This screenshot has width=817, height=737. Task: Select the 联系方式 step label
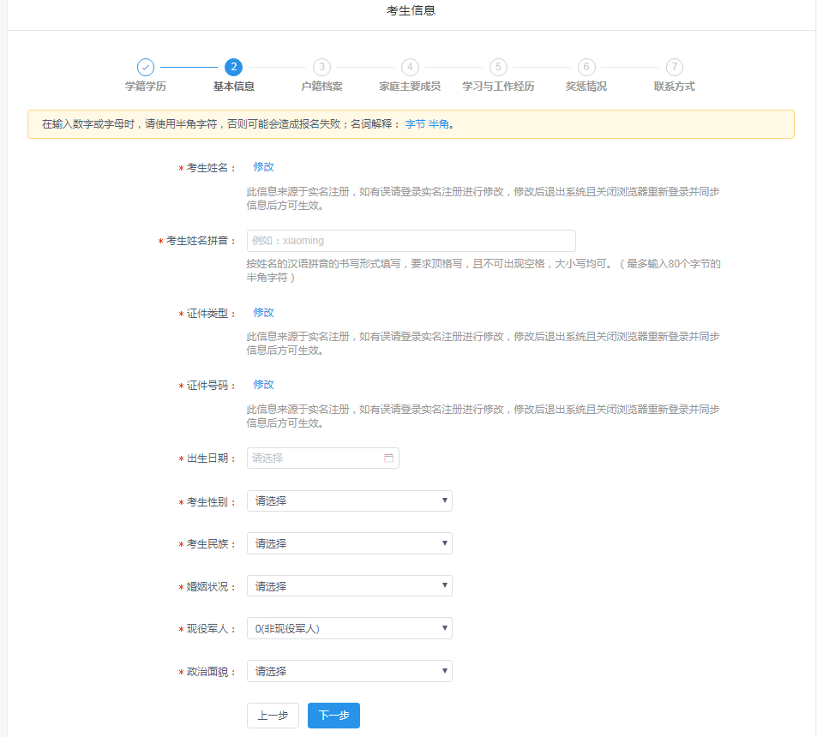coord(674,85)
